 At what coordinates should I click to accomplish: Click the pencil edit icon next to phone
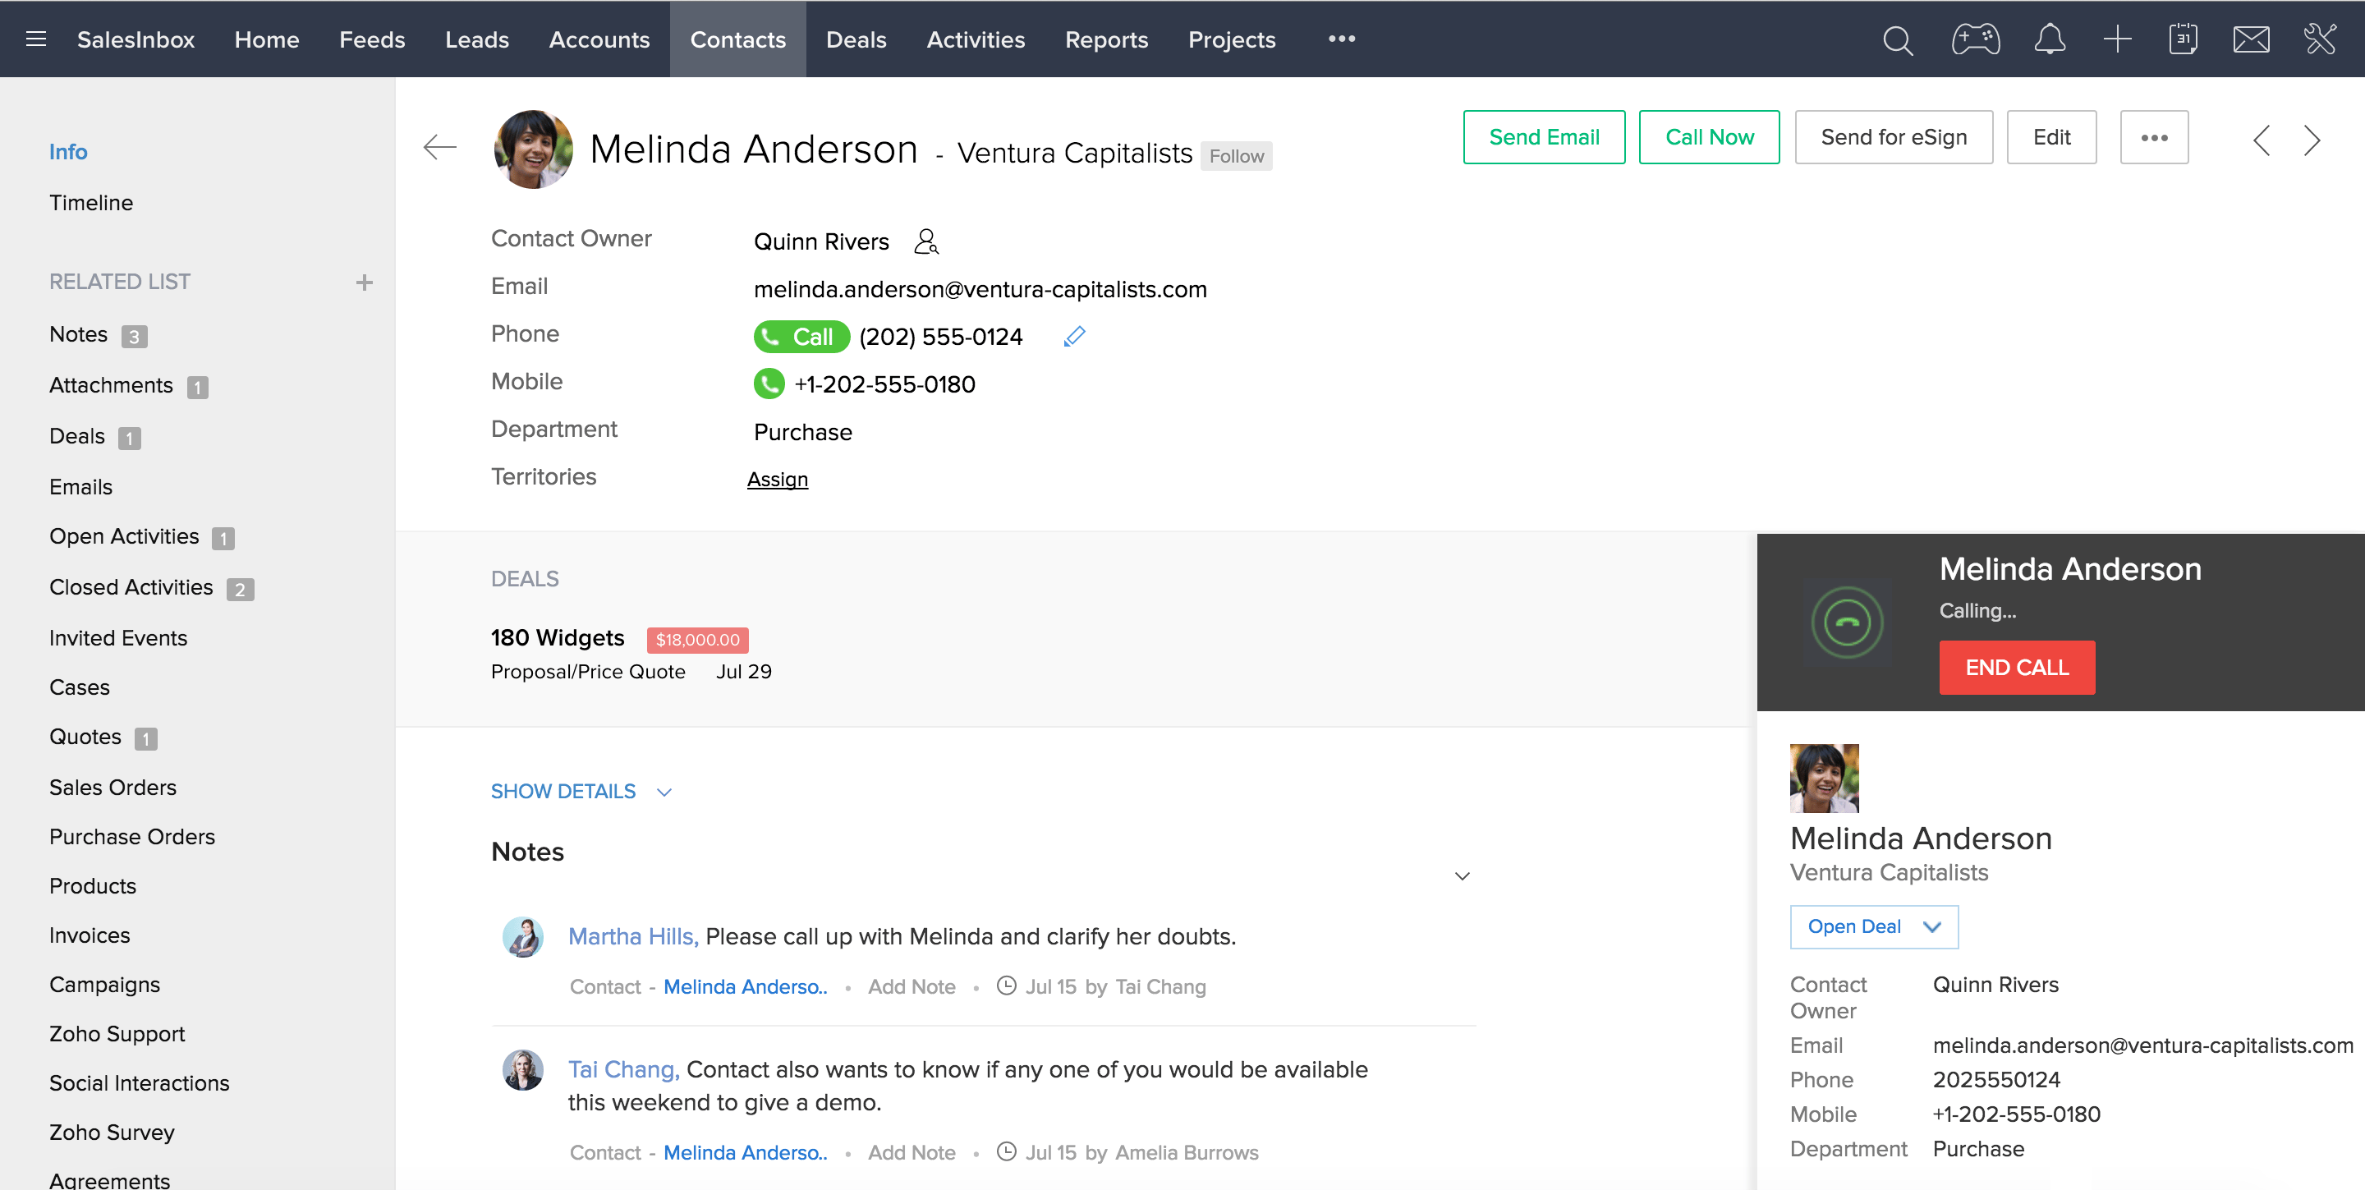pos(1072,335)
